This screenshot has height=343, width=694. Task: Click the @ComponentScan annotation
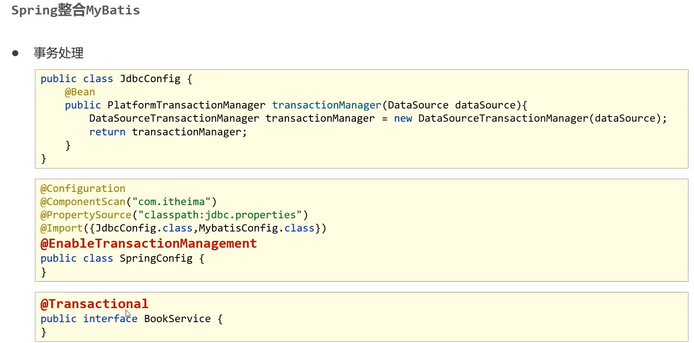(83, 202)
